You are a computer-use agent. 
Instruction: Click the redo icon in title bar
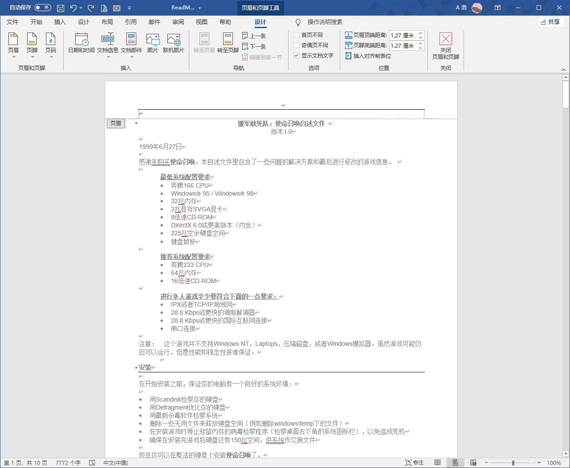click(x=91, y=8)
